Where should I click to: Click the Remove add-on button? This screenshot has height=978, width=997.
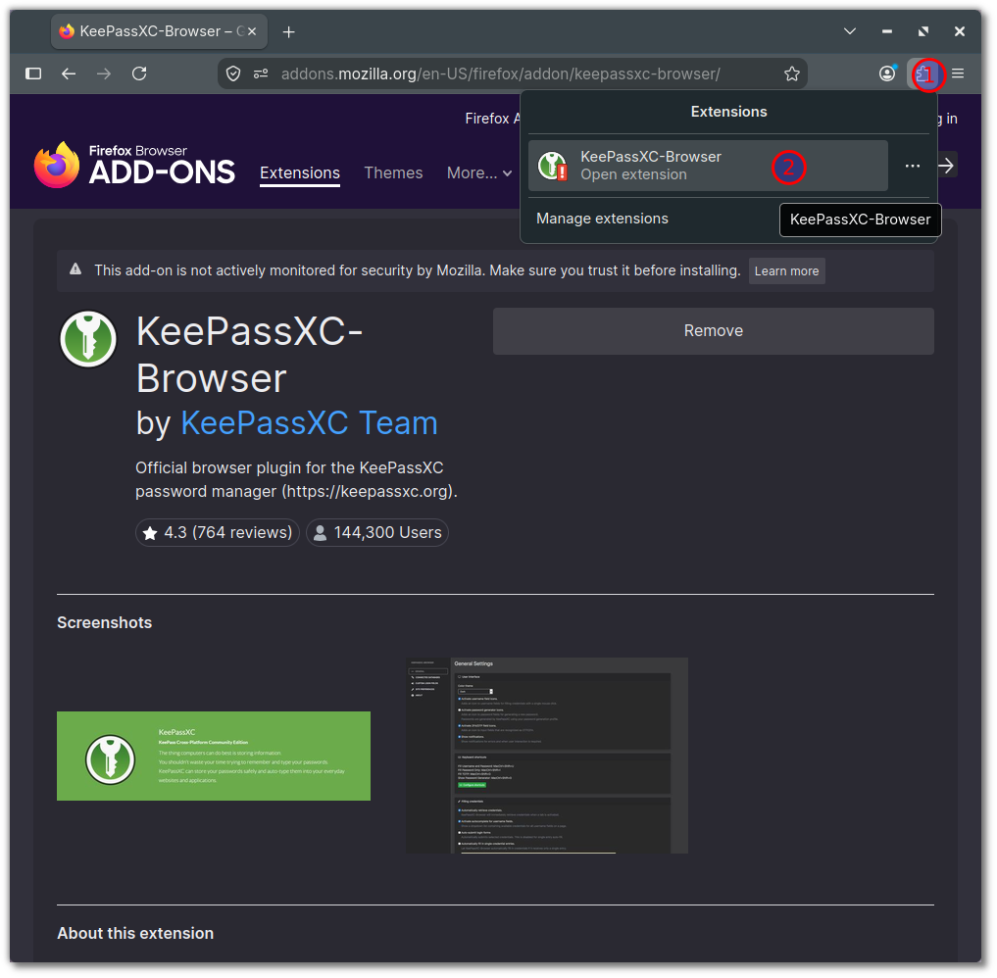[714, 332]
